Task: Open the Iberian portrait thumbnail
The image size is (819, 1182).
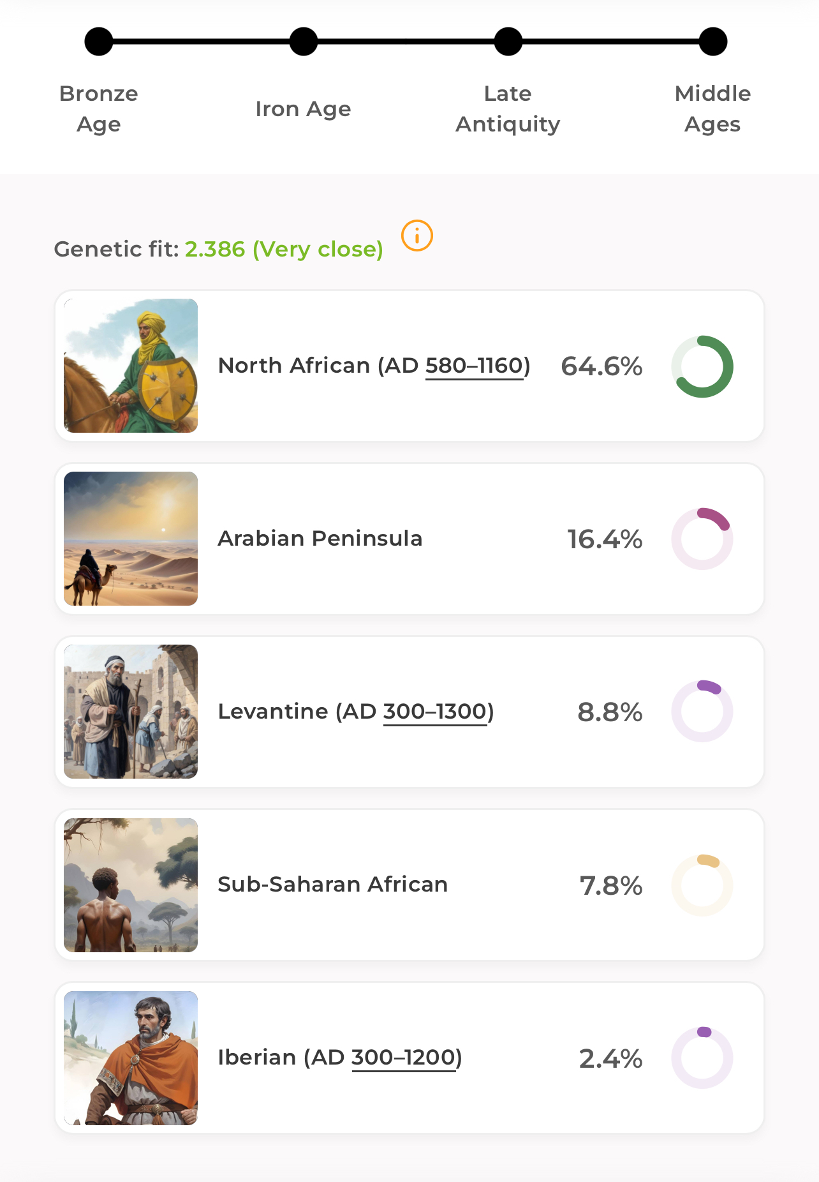Action: 131,1058
